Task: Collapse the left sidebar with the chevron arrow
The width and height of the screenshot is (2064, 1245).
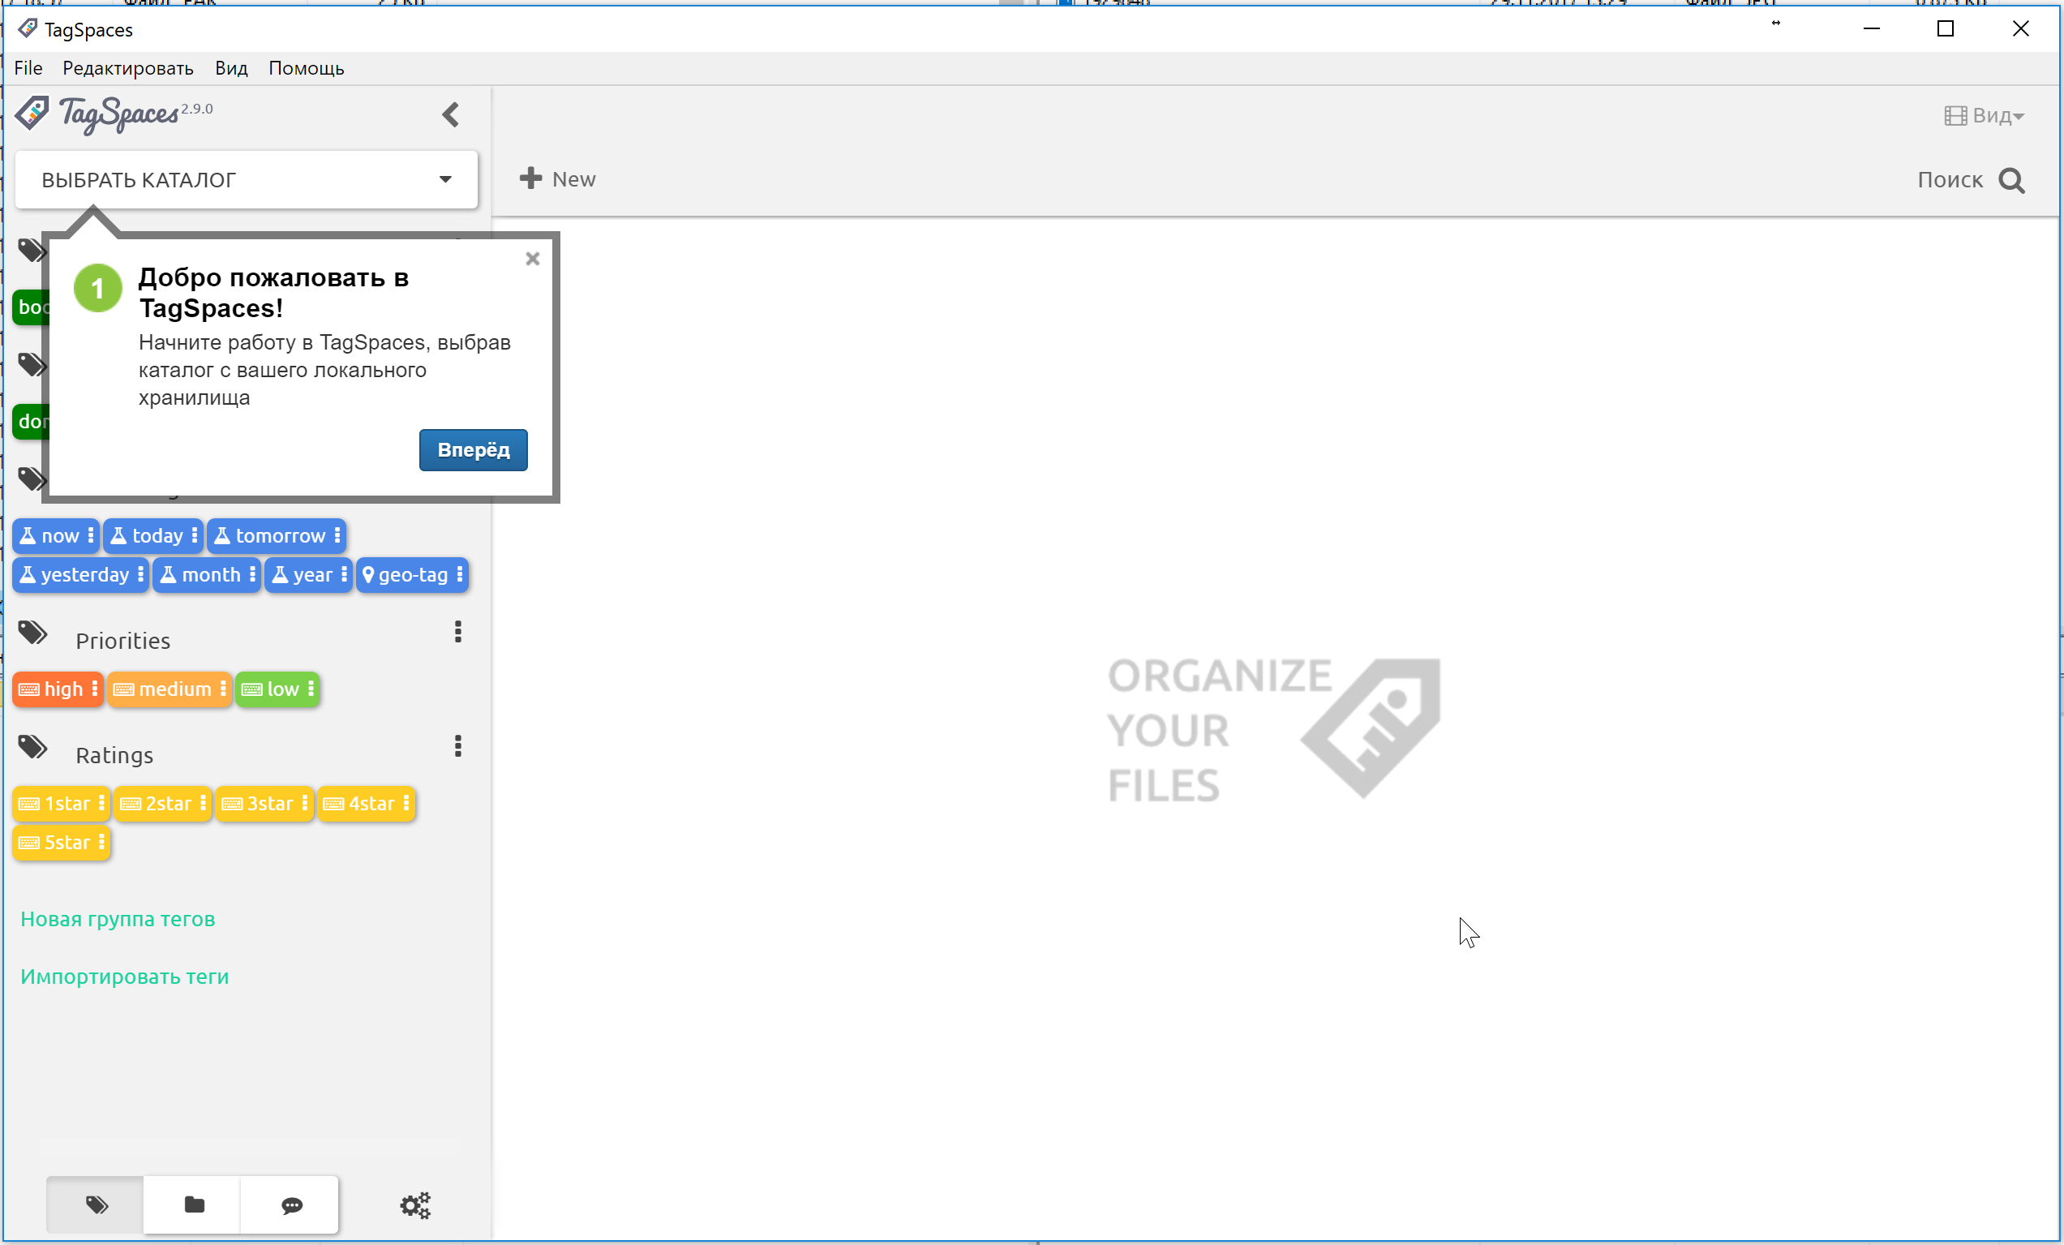Action: (x=451, y=115)
